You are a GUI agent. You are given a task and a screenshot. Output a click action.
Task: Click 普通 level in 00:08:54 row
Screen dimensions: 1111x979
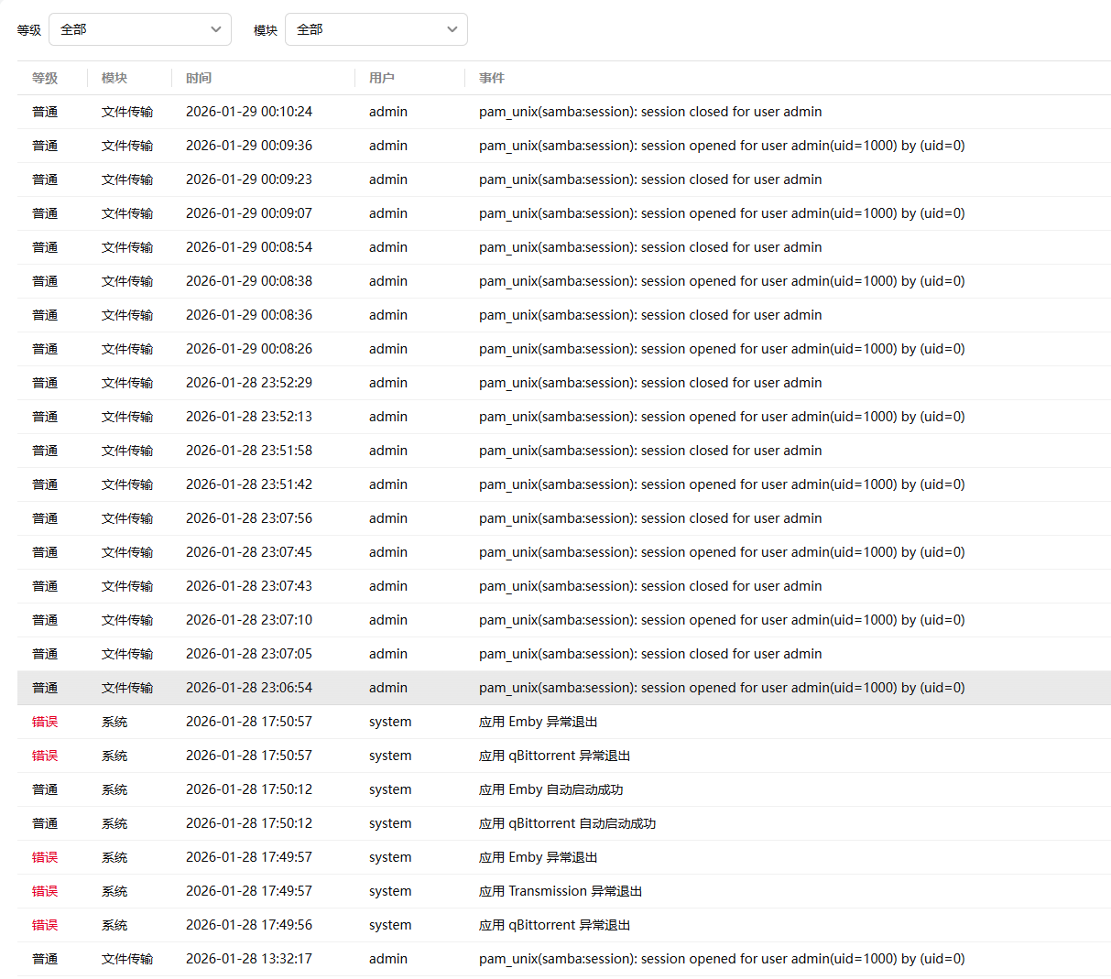pyautogui.click(x=45, y=247)
